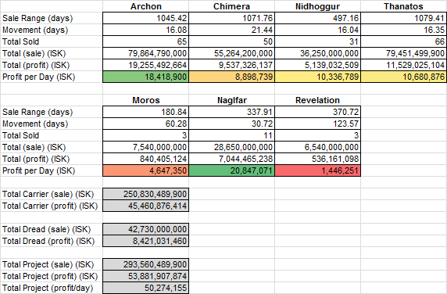Select Moros movement value 60.28
447x294 pixels.
[145, 124]
